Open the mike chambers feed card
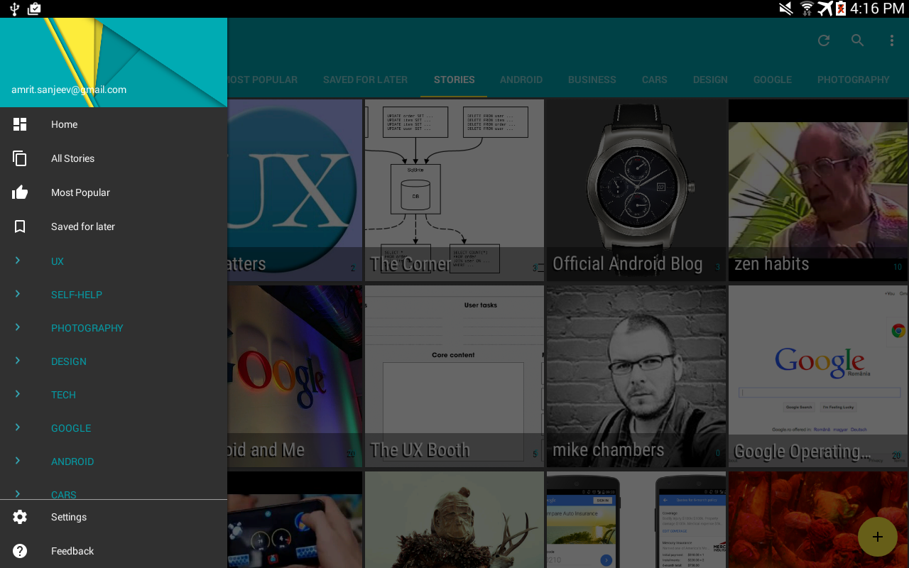This screenshot has width=909, height=568. [636, 376]
